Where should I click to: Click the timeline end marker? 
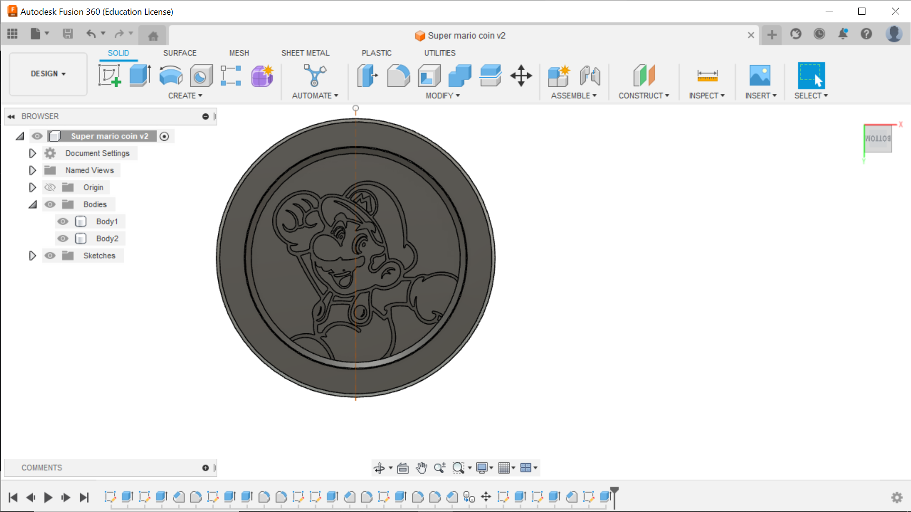tap(614, 497)
